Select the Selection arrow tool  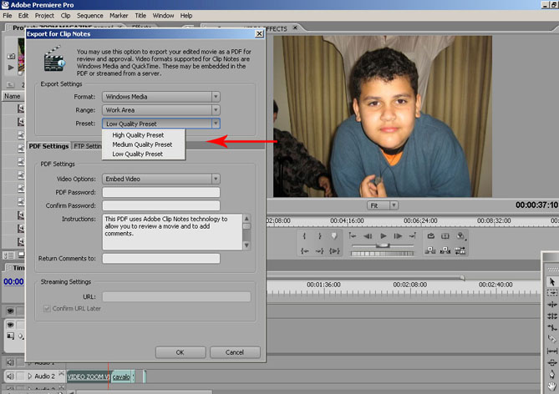pos(551,282)
